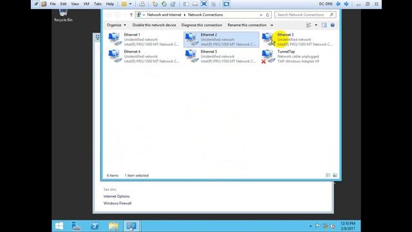Open the Windows Firewall link

[117, 203]
